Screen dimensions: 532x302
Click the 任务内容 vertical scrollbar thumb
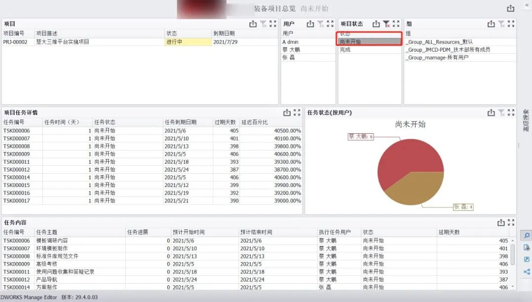click(513, 254)
